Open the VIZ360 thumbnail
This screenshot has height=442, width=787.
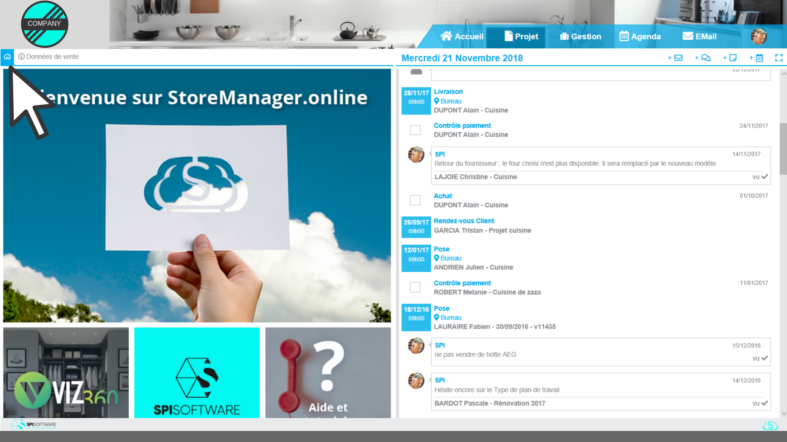(x=66, y=372)
